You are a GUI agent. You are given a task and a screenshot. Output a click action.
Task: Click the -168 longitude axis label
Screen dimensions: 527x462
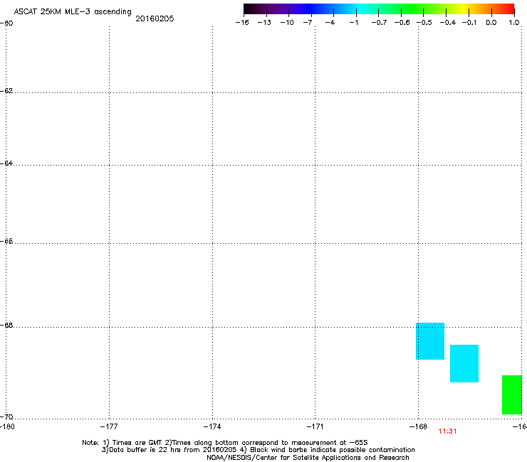pyautogui.click(x=419, y=426)
